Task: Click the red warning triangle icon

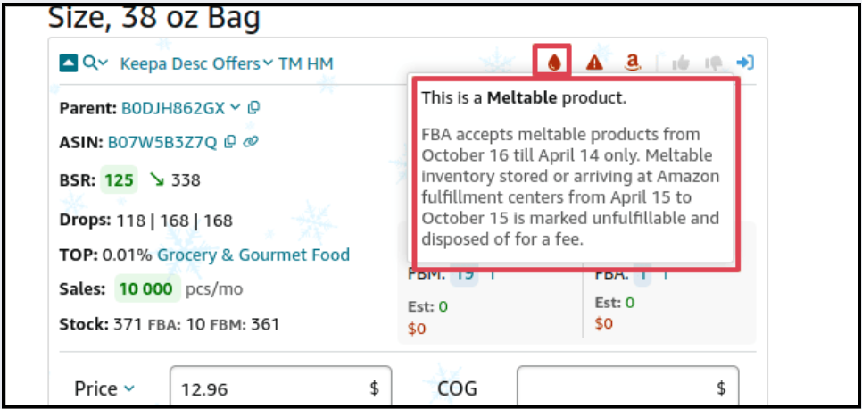Action: tap(593, 63)
